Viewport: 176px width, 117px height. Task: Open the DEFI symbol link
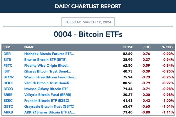point(7,54)
